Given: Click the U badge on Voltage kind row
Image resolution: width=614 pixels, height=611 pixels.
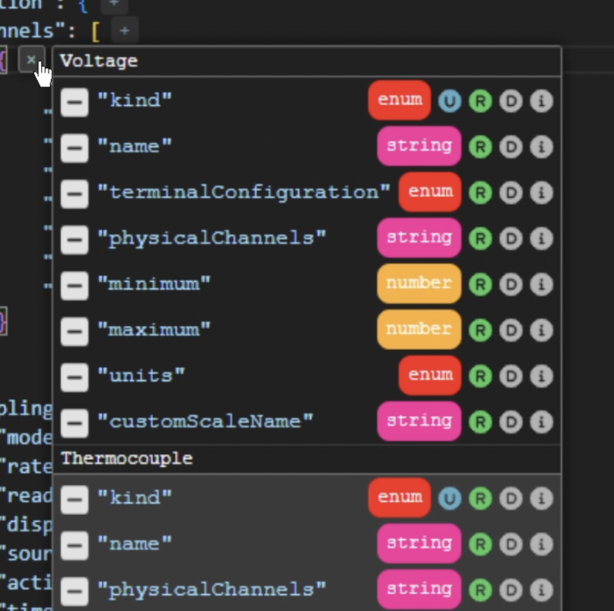Looking at the screenshot, I should point(450,101).
